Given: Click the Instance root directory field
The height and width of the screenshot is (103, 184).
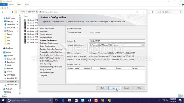Looking at the screenshot, I should [115, 45].
